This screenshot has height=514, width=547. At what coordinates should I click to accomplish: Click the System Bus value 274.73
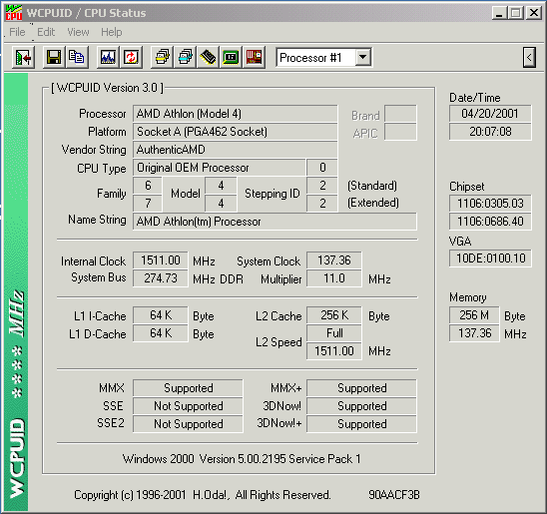[160, 278]
